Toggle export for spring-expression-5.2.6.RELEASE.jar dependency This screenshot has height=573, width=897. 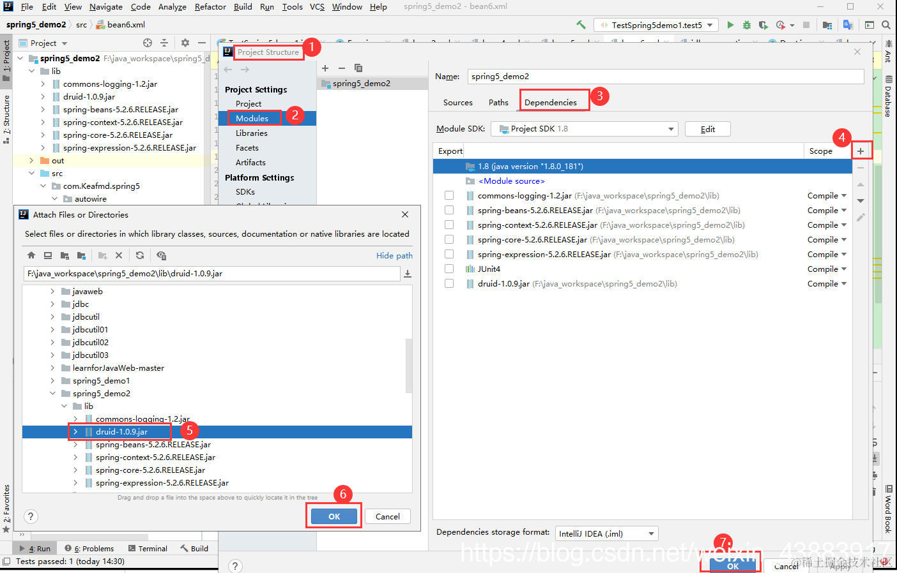click(449, 254)
